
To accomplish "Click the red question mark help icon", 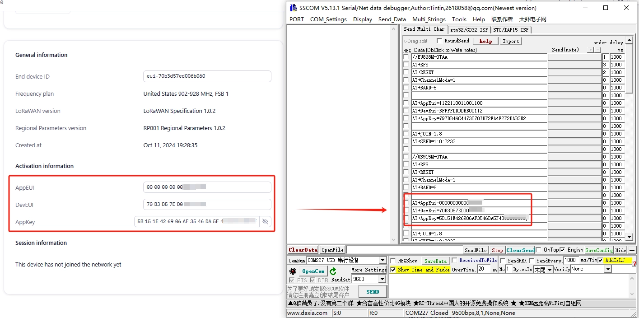I will 634,263.
